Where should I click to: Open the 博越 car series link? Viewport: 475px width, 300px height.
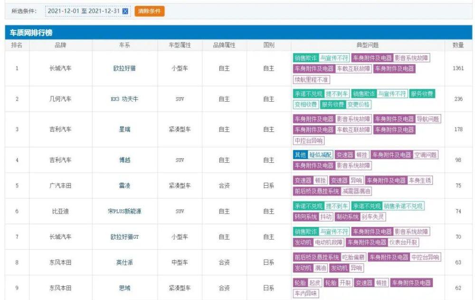(x=124, y=160)
